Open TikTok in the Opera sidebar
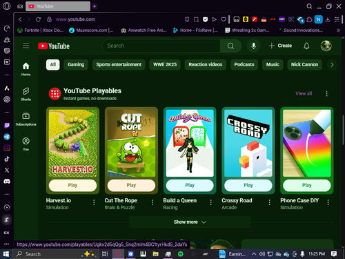The image size is (345, 259). pyautogui.click(x=7, y=159)
